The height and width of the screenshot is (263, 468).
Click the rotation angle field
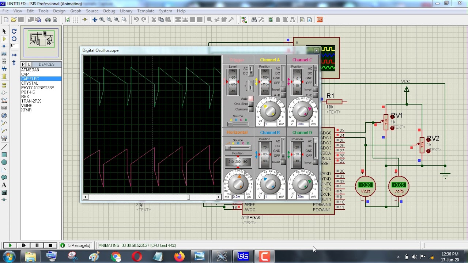14,46
